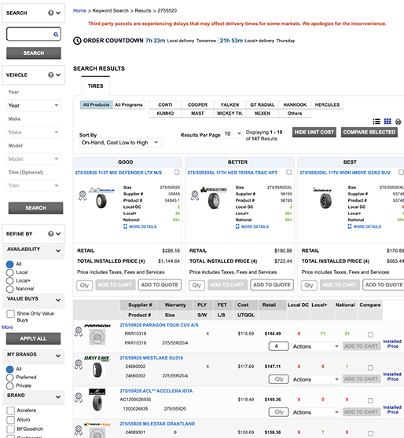404x438 pixels.
Task: Add Michelin Defender LTX to quote
Action: coord(160,285)
